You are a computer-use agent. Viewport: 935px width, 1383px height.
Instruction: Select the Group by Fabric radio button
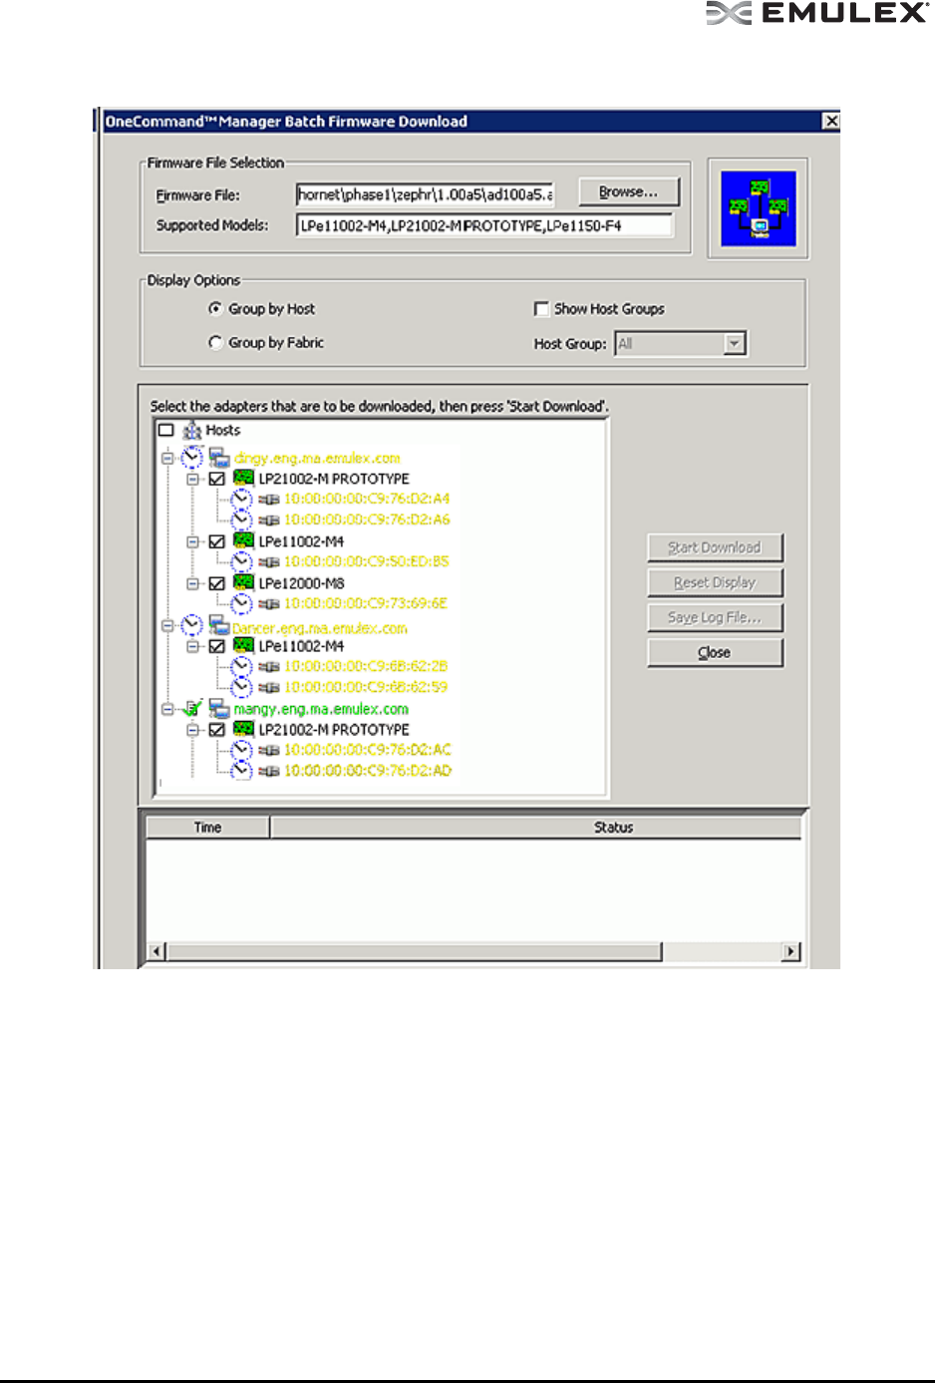(215, 342)
